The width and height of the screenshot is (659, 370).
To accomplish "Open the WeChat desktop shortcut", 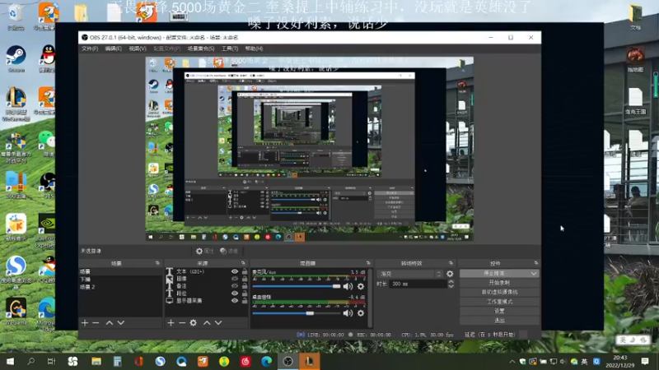I will (48, 143).
